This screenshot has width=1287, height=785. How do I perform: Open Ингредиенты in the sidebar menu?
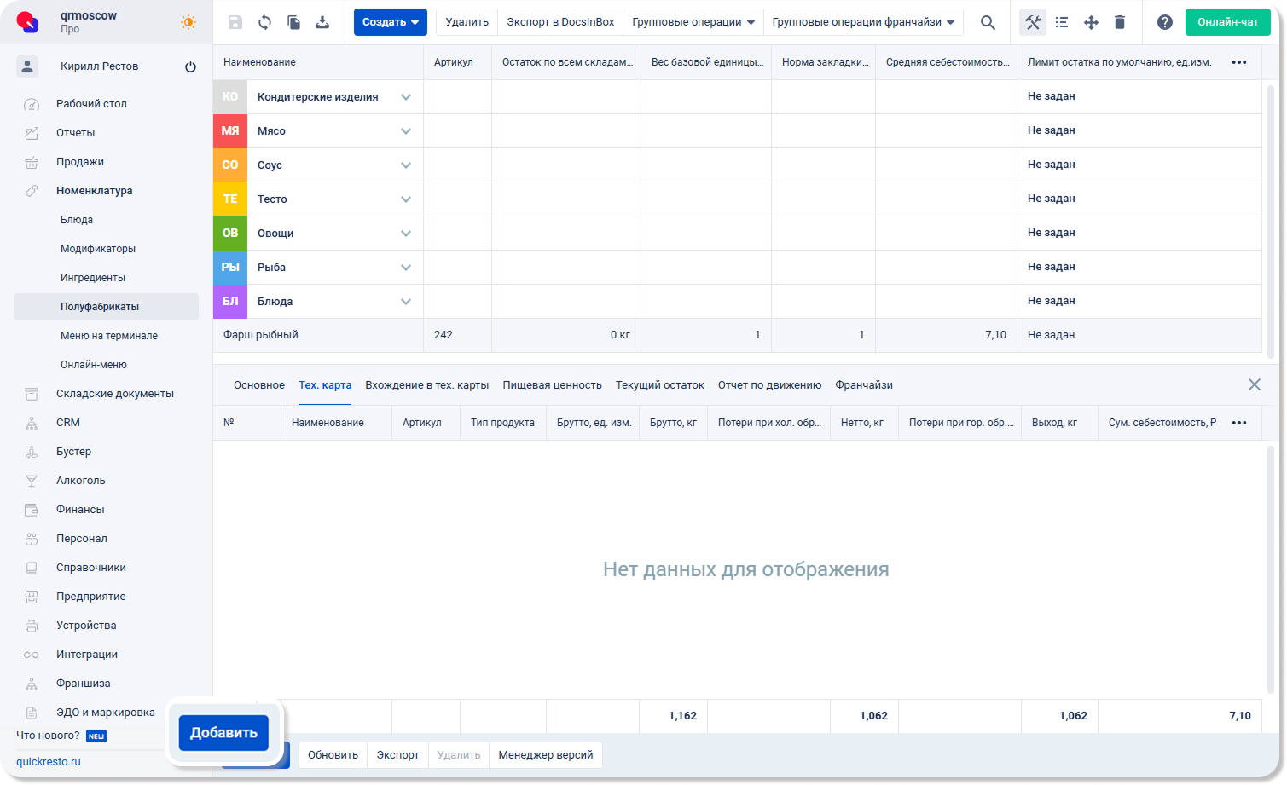click(93, 278)
